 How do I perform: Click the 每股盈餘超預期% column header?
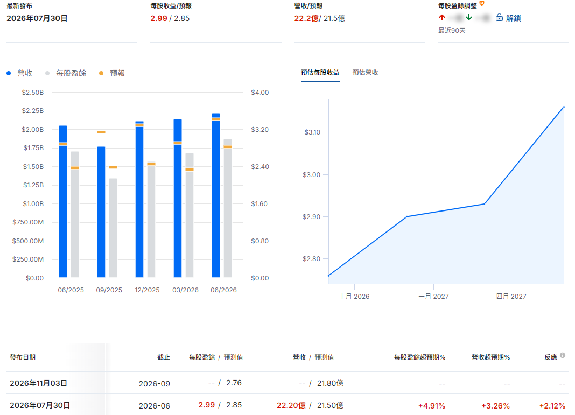click(x=419, y=357)
